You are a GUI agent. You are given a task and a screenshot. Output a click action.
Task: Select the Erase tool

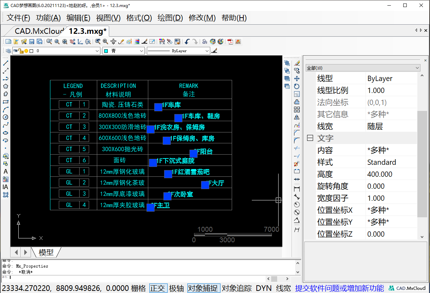coord(297,63)
